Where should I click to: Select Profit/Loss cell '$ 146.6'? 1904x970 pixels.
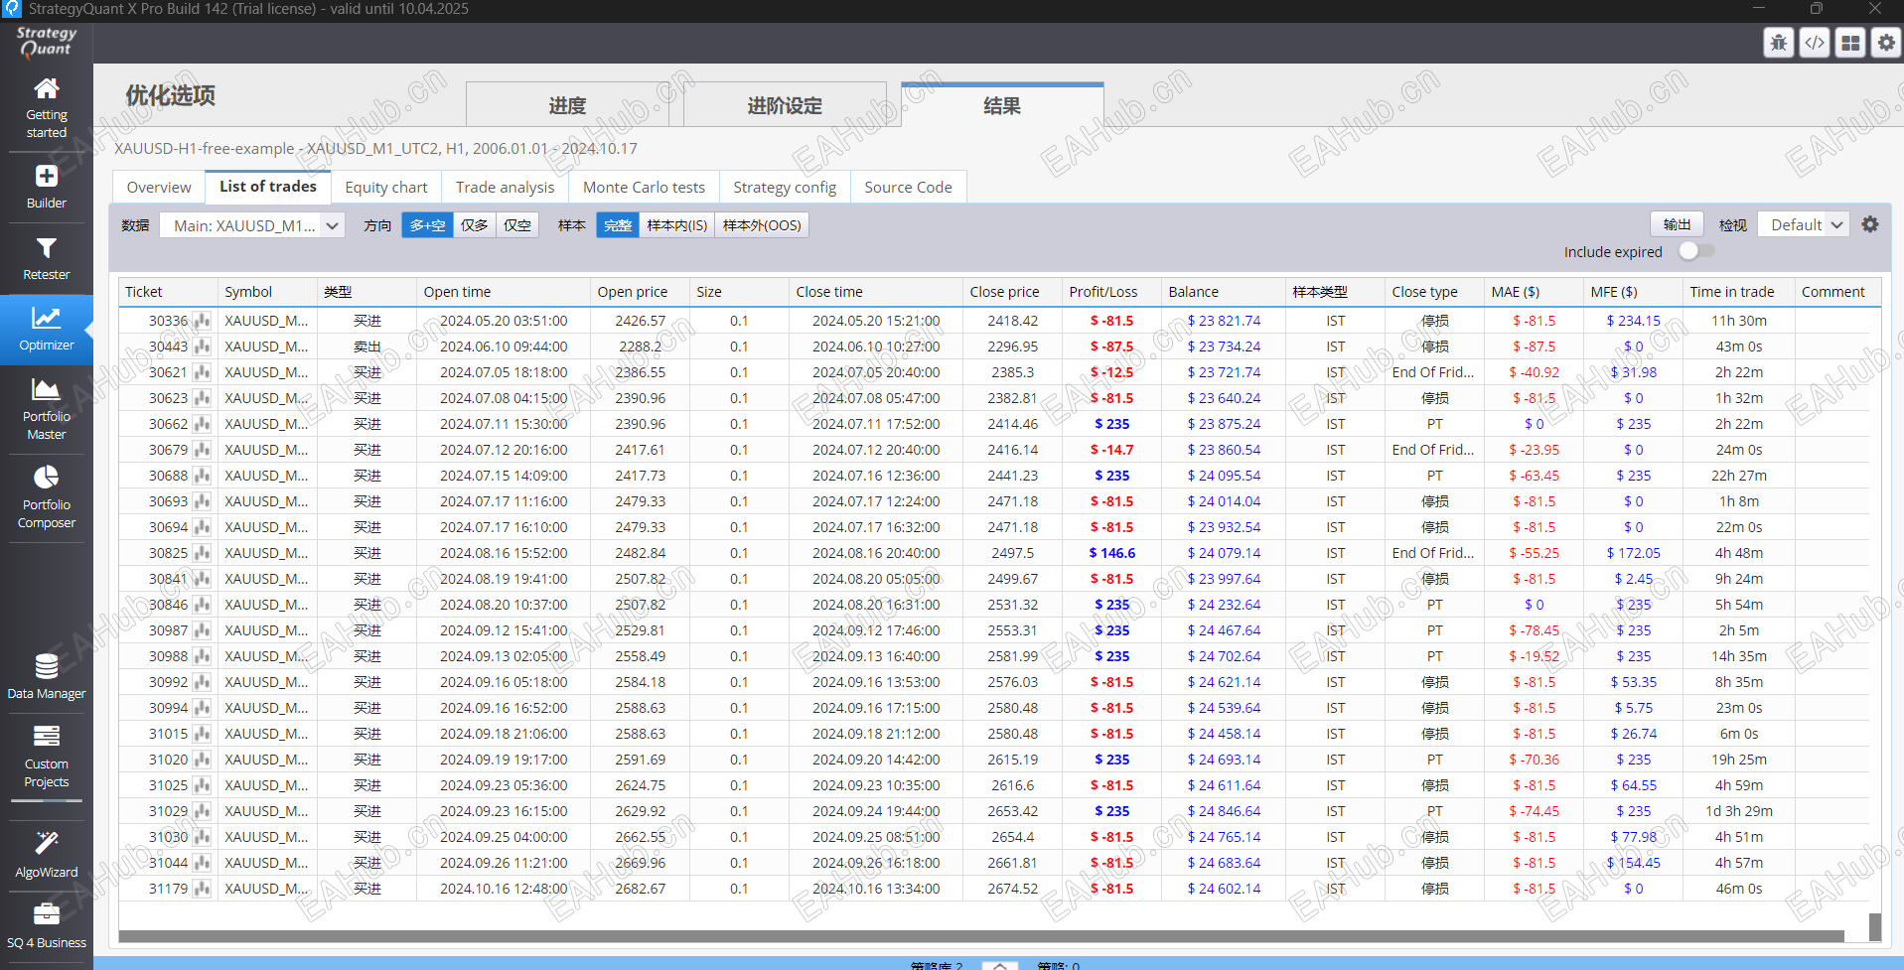[1111, 553]
